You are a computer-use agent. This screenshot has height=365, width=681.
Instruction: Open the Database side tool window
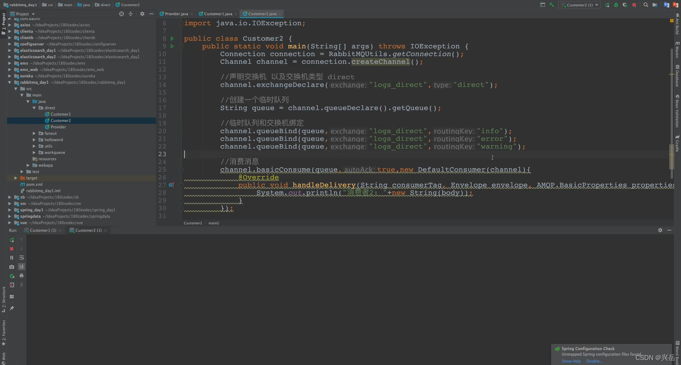[x=677, y=76]
